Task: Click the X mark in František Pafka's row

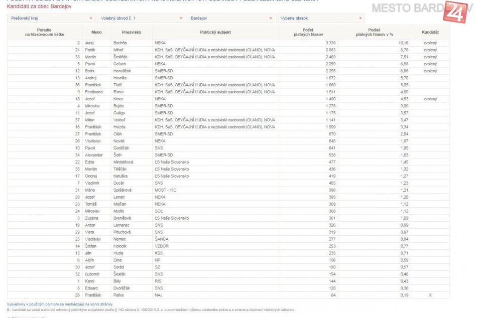Action: click(x=430, y=295)
